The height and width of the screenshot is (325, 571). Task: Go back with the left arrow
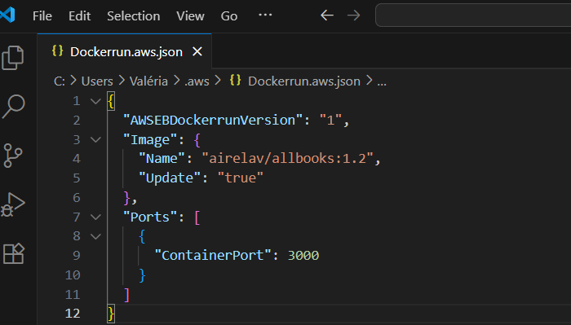pos(327,15)
